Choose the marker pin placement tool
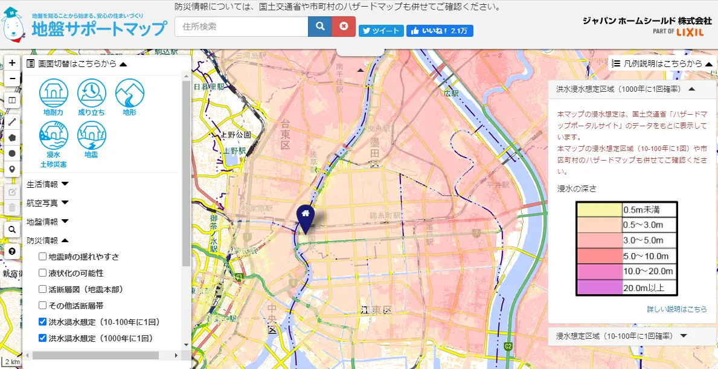718x369 pixels. pos(13,169)
